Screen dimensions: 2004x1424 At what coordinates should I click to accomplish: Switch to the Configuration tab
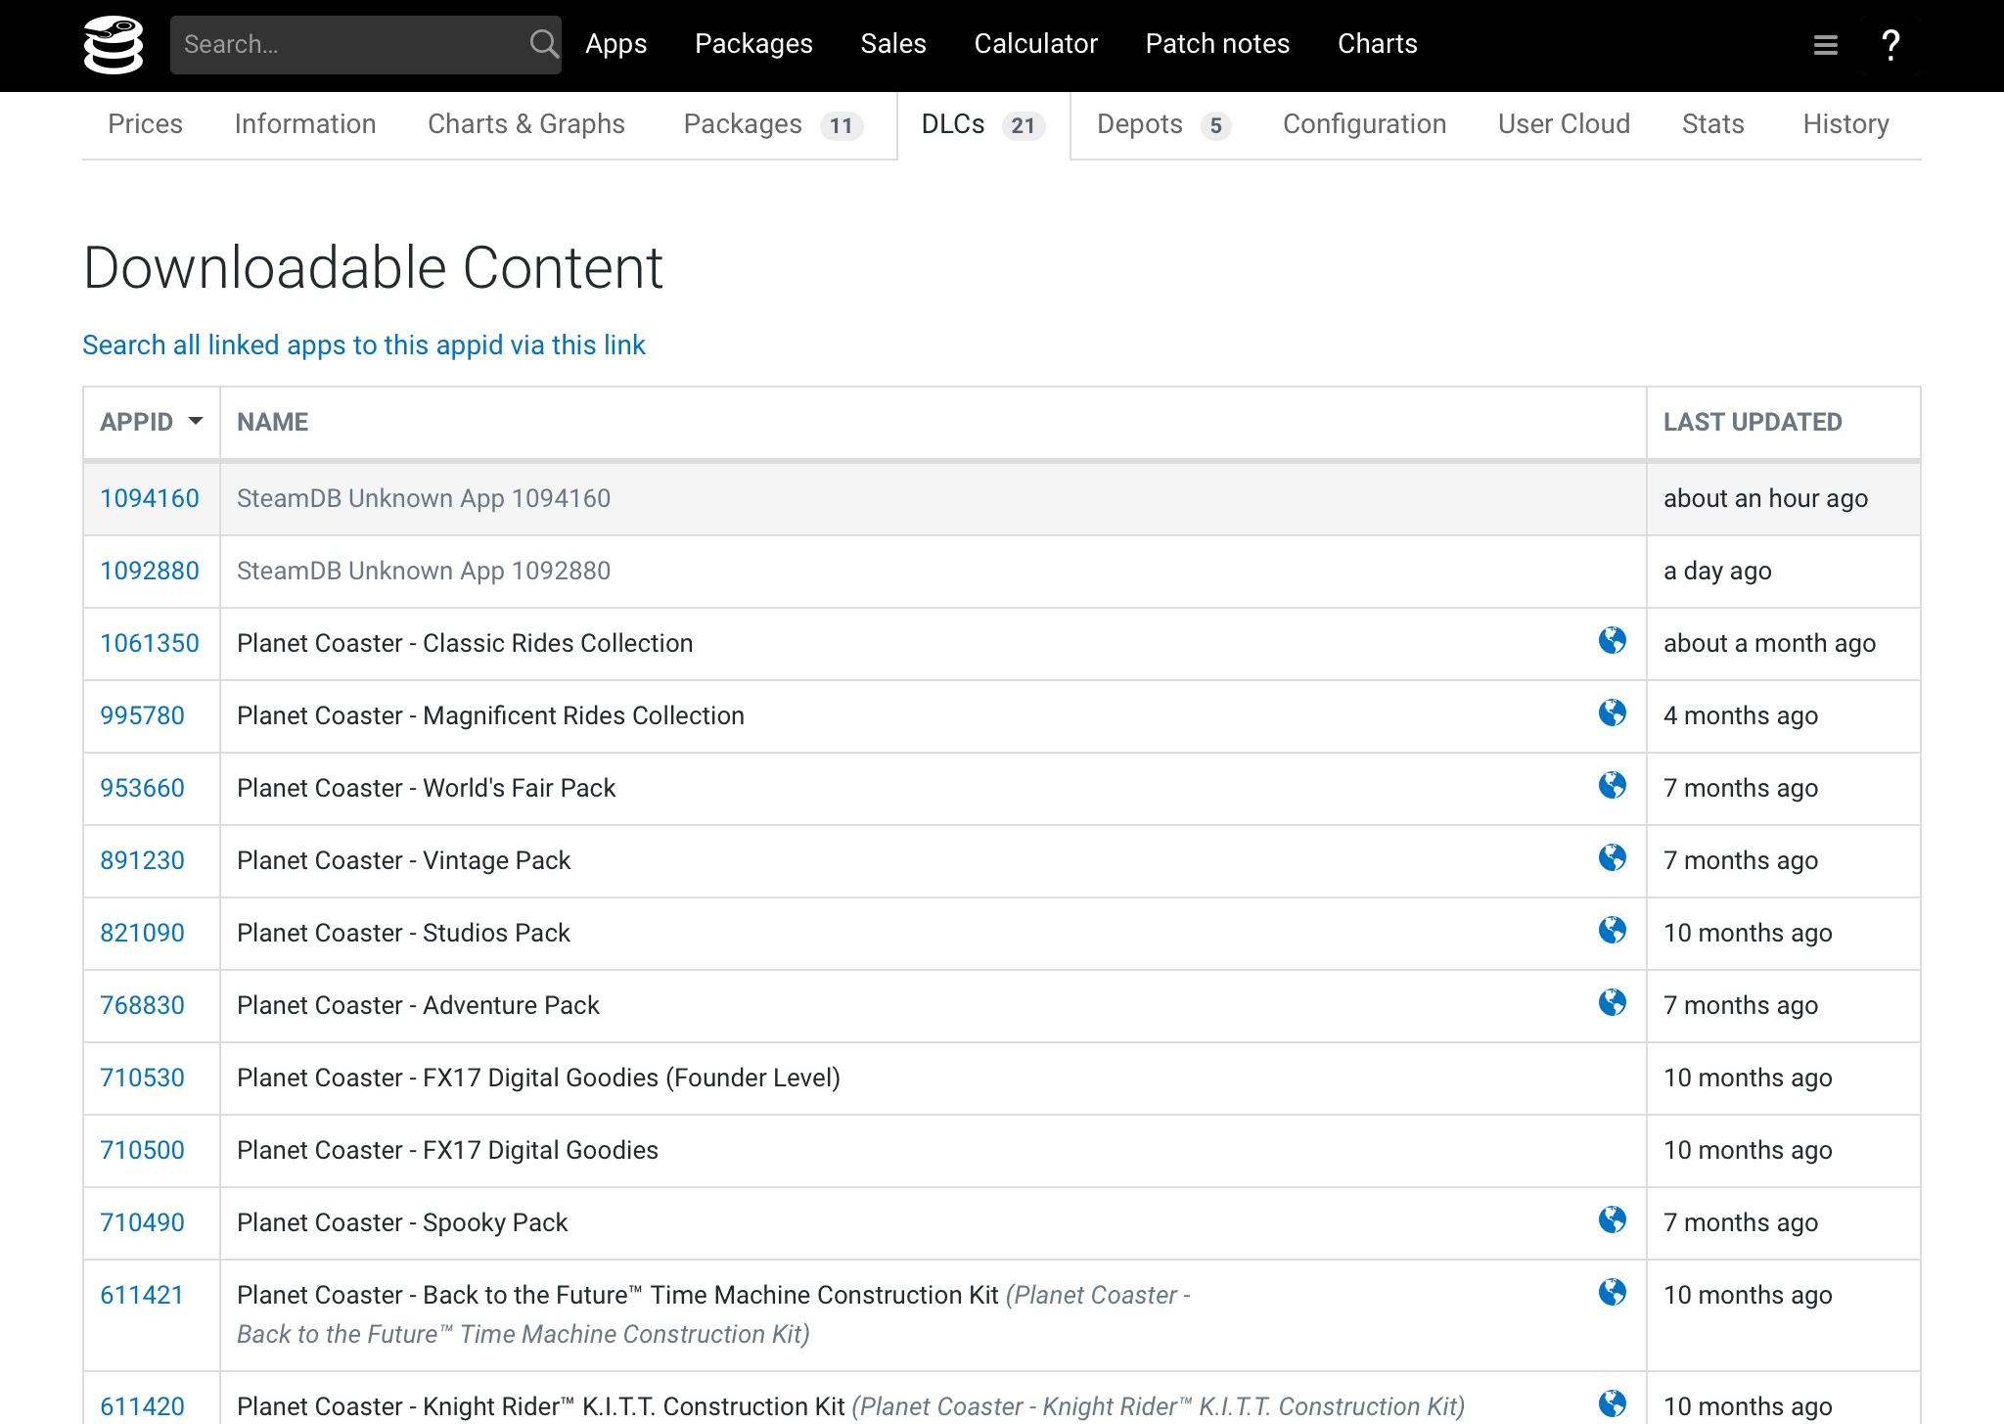(1365, 124)
